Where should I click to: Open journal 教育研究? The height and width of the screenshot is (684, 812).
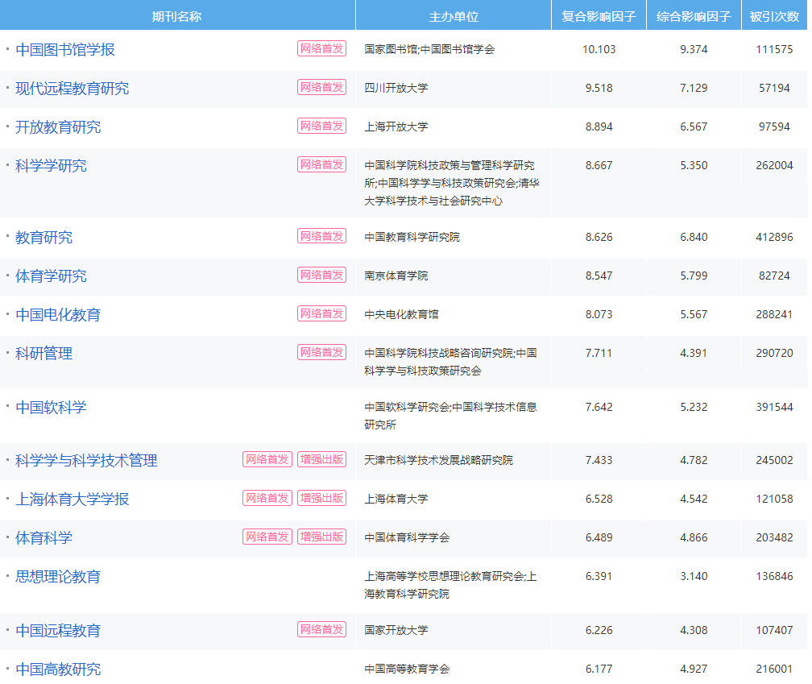pyautogui.click(x=44, y=237)
